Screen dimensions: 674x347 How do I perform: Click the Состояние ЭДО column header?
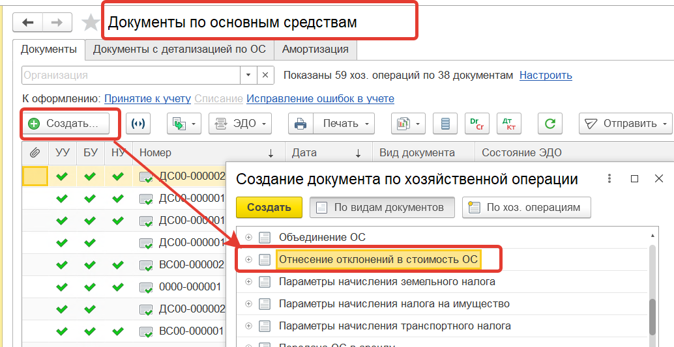pyautogui.click(x=574, y=152)
